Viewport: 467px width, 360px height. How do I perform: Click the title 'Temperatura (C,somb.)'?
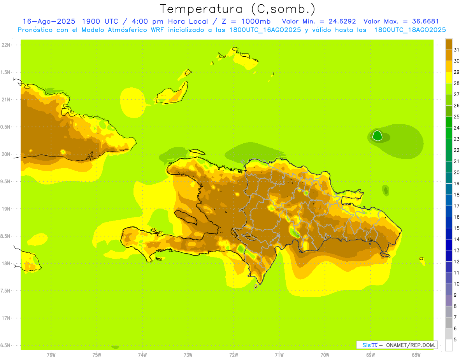coord(237,9)
